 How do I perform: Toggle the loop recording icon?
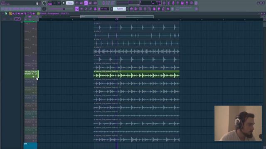tap(95, 3)
